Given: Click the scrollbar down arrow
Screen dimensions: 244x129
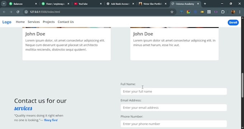Looking at the screenshot, I should (243, 128).
